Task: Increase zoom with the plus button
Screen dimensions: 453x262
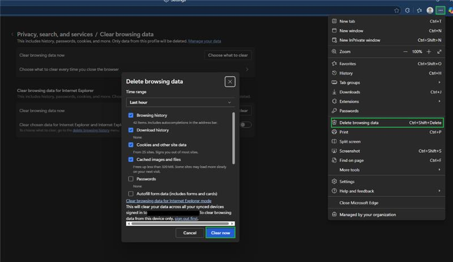Action: point(429,51)
